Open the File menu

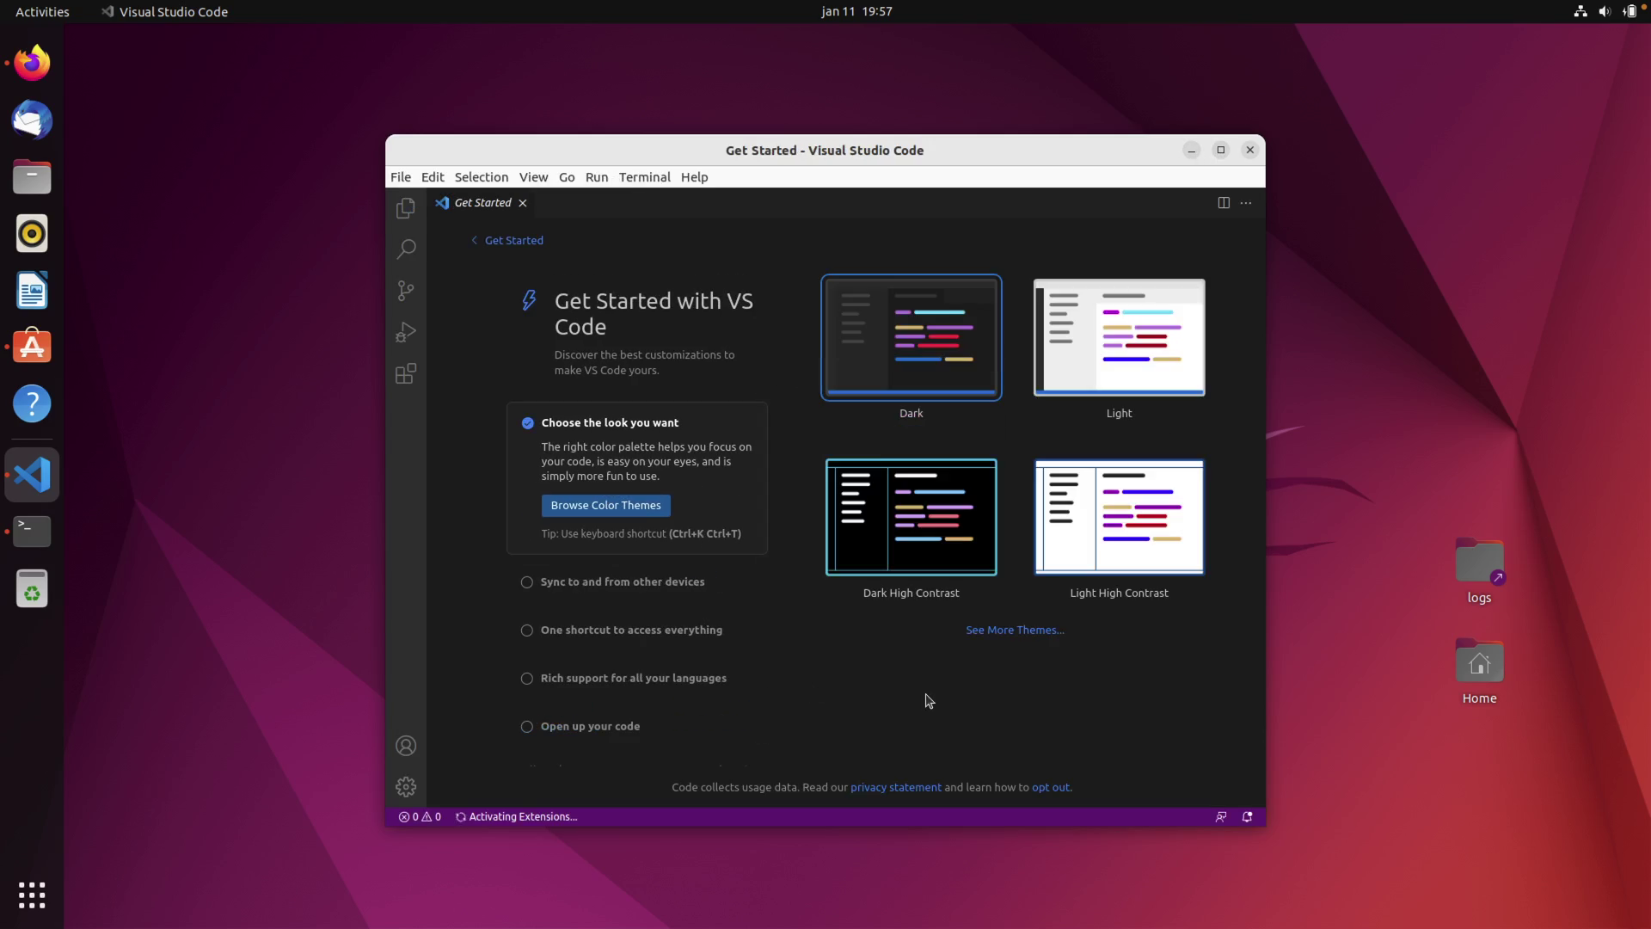401,177
